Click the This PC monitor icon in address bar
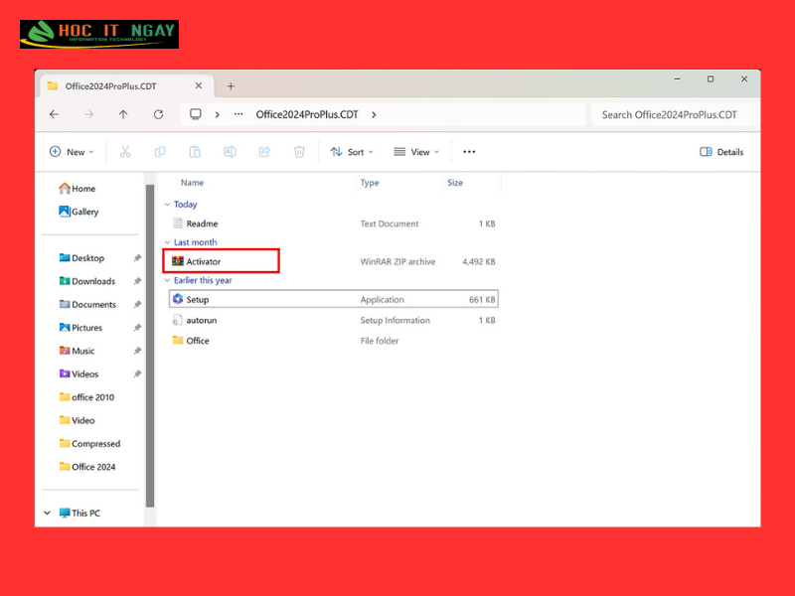 tap(195, 114)
